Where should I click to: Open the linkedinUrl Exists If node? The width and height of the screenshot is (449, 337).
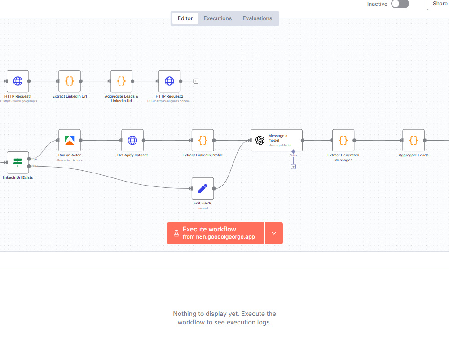(18, 163)
